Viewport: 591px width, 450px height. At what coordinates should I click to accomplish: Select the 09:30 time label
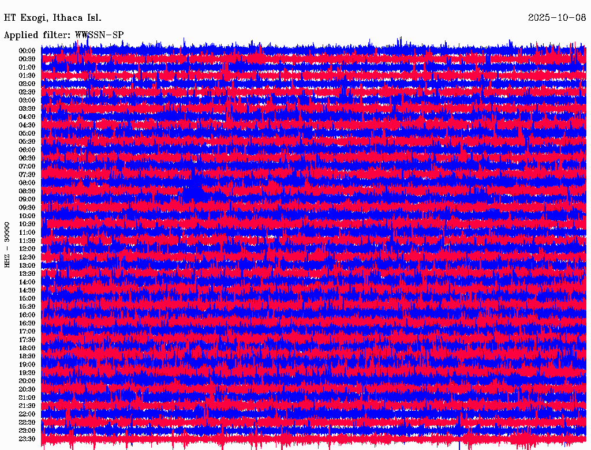click(27, 208)
